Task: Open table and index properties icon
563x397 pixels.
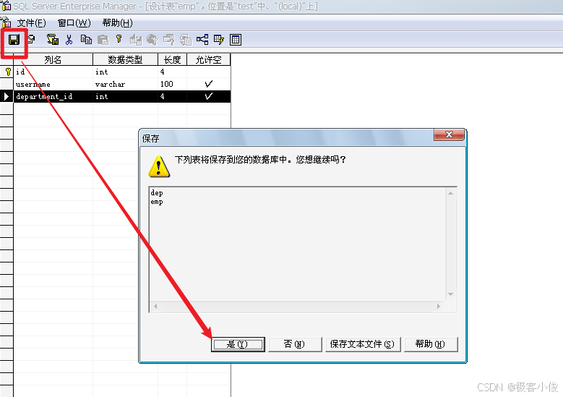Action: coord(32,39)
